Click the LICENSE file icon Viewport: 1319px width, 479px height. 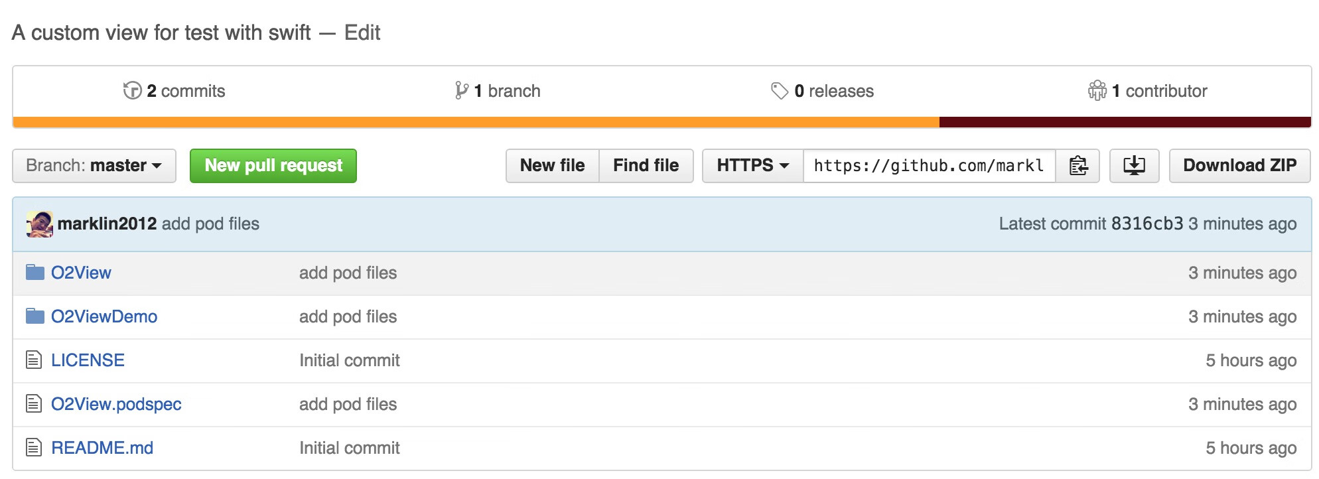tap(34, 360)
